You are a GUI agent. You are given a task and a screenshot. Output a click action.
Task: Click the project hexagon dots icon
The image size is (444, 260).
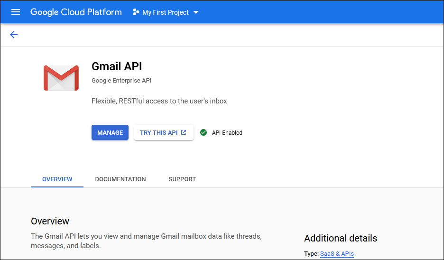click(136, 12)
